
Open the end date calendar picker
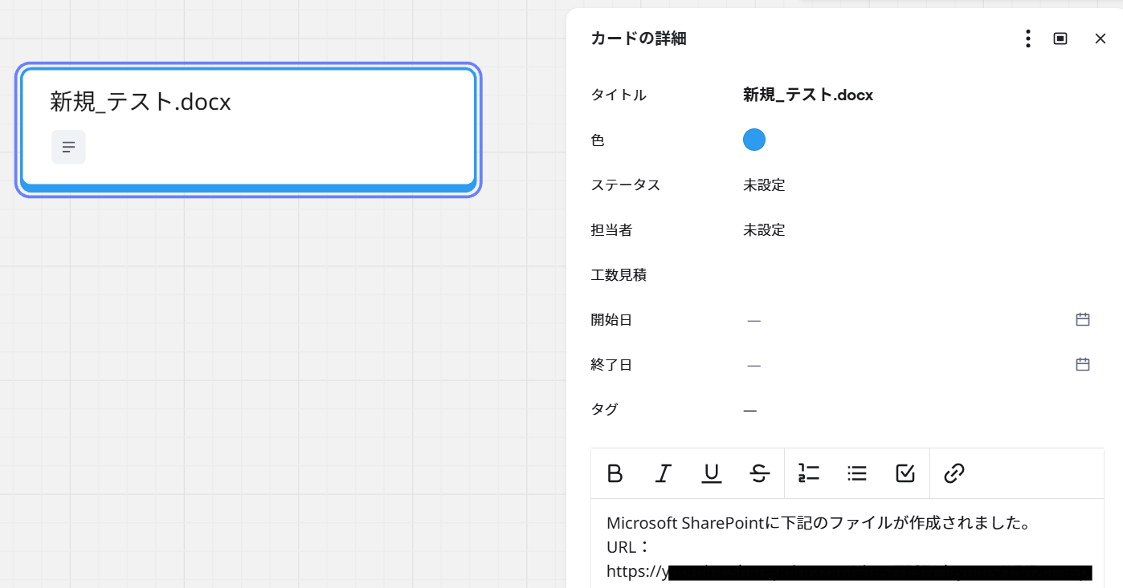pos(1082,364)
